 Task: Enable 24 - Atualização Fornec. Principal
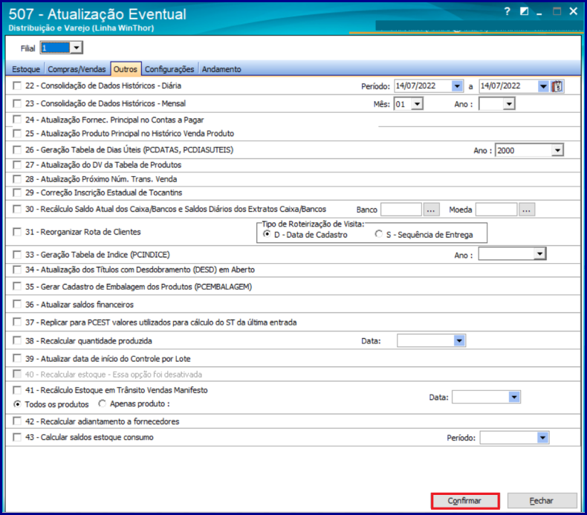point(17,120)
